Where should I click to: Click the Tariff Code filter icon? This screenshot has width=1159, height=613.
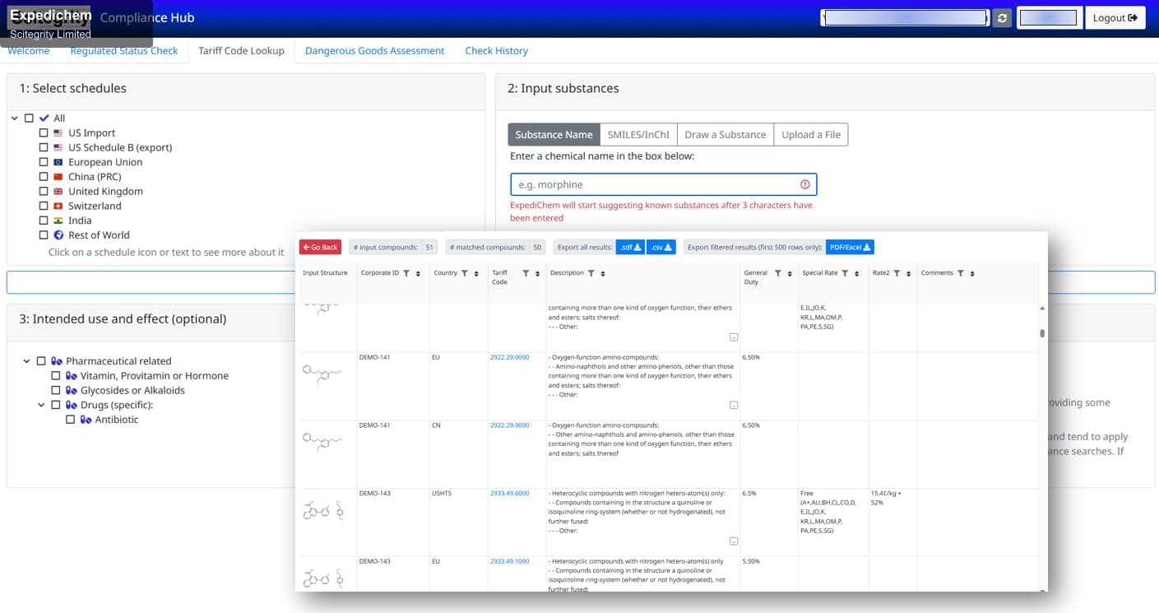(526, 273)
